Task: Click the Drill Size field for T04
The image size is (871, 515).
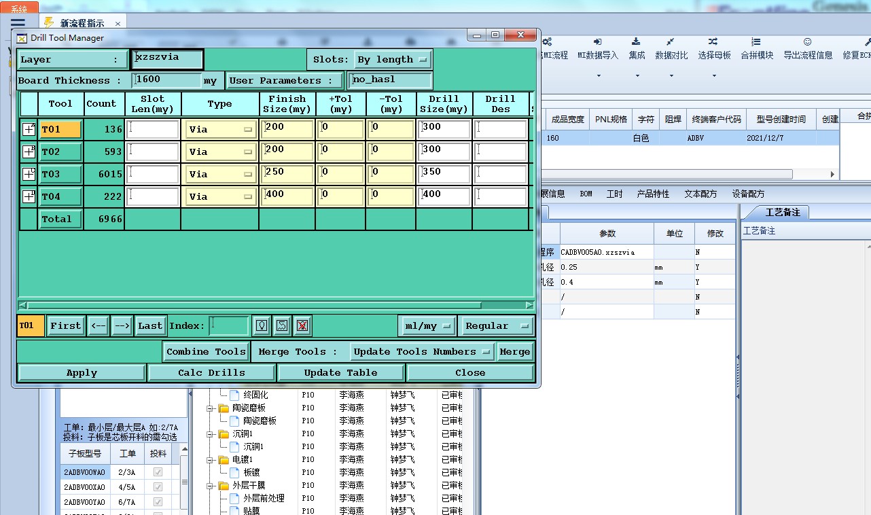Action: [x=444, y=196]
